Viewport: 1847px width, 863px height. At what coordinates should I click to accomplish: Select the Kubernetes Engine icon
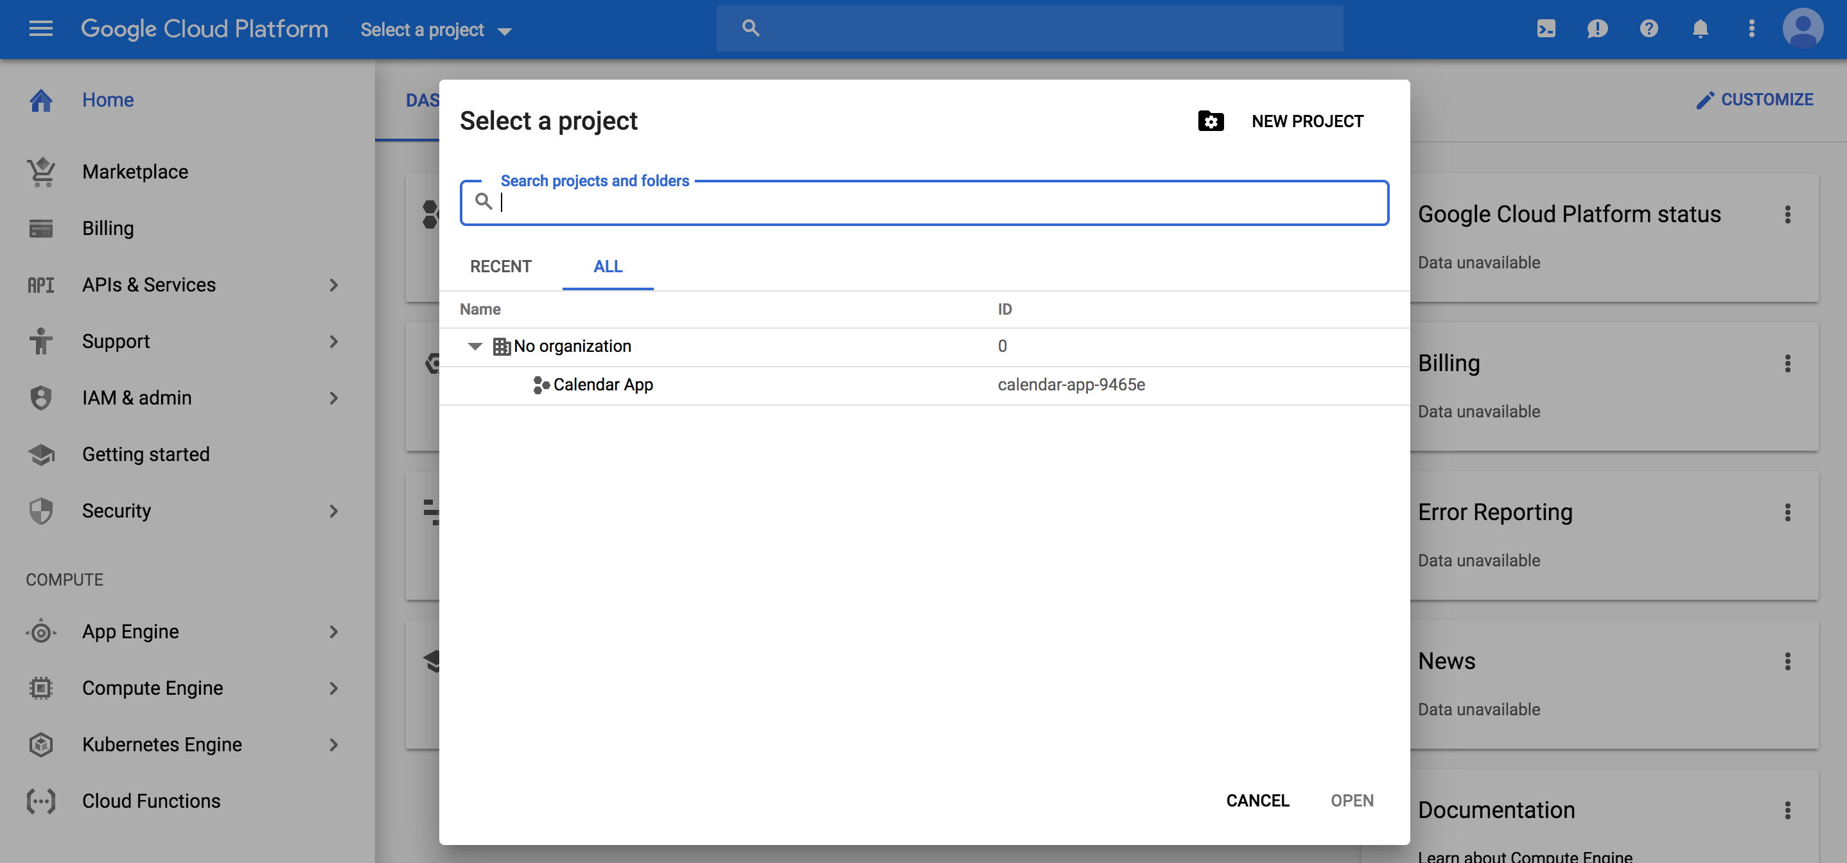click(41, 745)
